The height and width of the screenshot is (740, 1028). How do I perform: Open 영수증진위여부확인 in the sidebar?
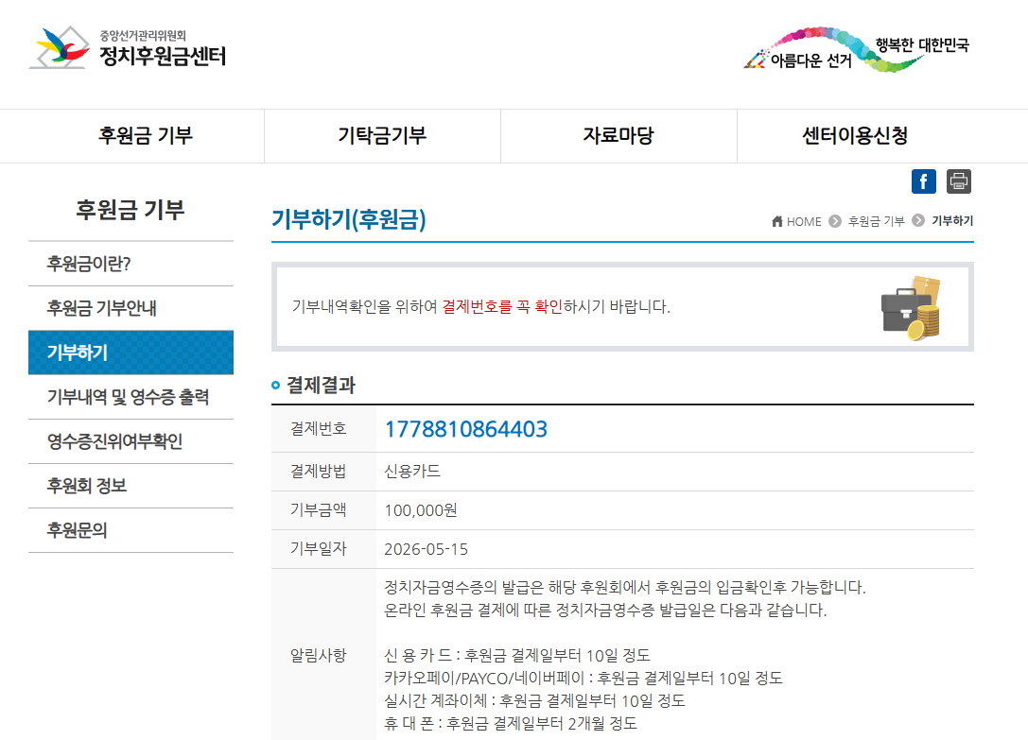pos(131,441)
